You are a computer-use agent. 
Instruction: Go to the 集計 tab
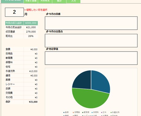pyautogui.click(x=59, y=1)
